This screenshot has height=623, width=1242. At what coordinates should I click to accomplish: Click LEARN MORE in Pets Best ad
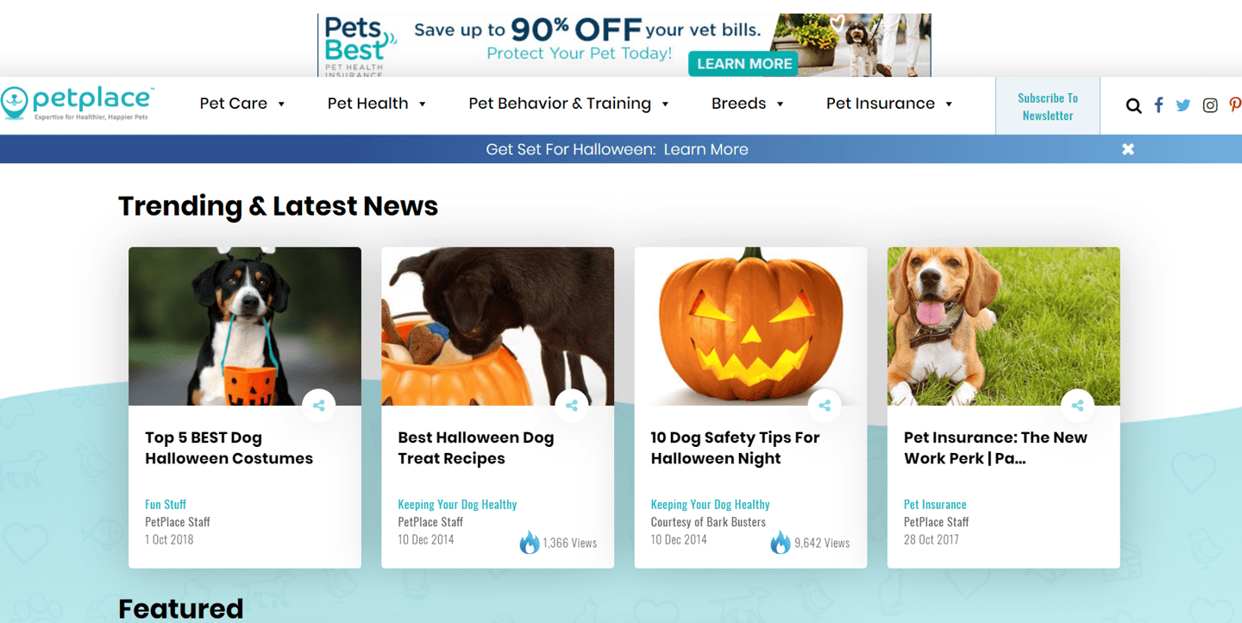pos(743,64)
